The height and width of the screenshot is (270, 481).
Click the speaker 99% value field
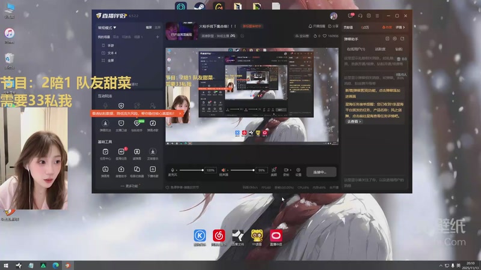coord(262,170)
